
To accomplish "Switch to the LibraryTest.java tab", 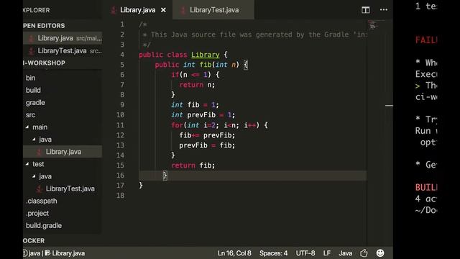I will (x=213, y=10).
